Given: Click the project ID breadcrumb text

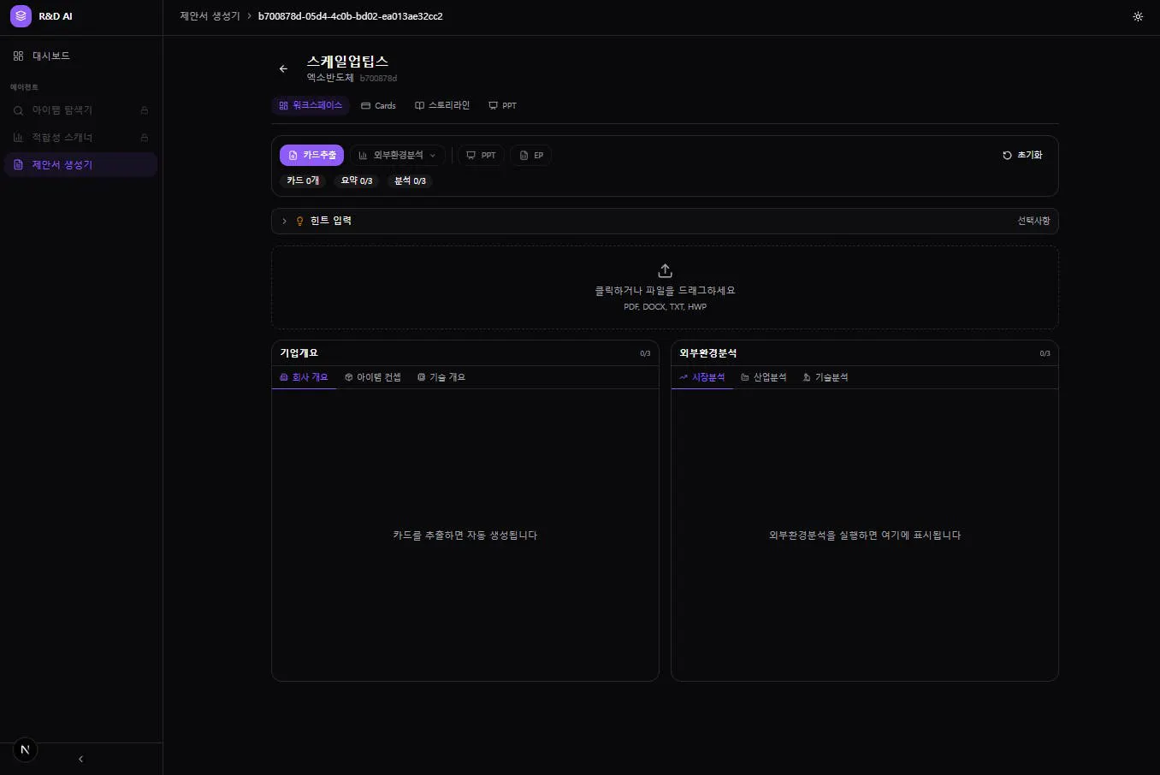Looking at the screenshot, I should pos(351,16).
